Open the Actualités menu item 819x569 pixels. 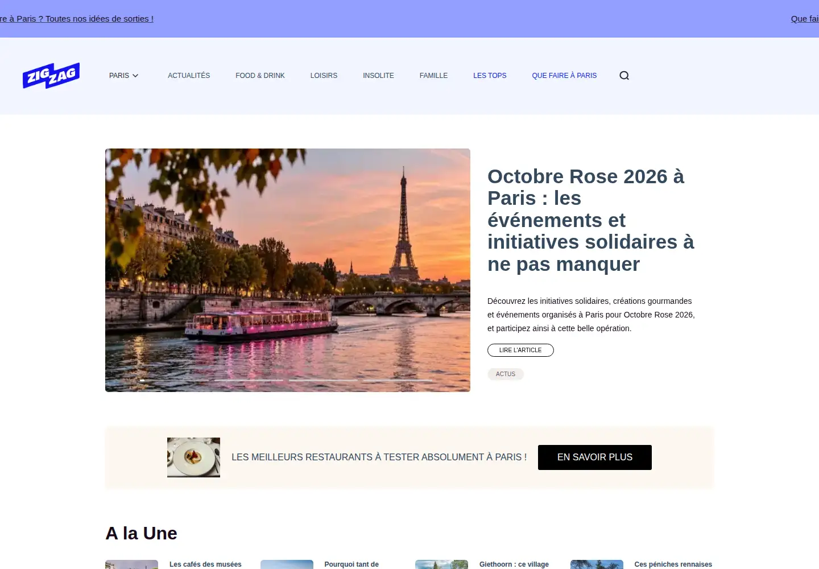189,76
